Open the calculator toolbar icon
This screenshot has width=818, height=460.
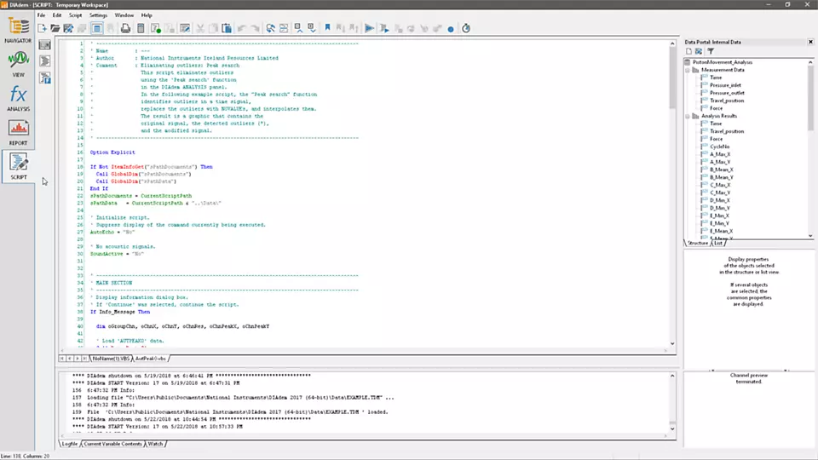pyautogui.click(x=141, y=28)
